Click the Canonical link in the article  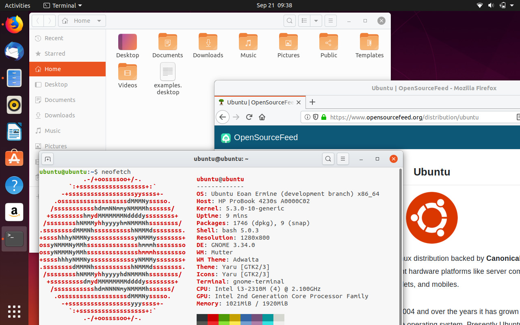click(503, 258)
